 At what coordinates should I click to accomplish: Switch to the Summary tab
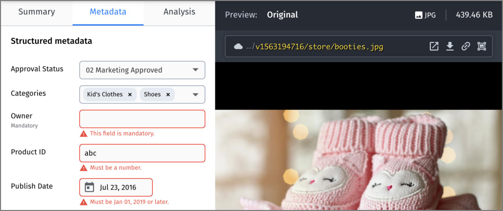(x=37, y=12)
